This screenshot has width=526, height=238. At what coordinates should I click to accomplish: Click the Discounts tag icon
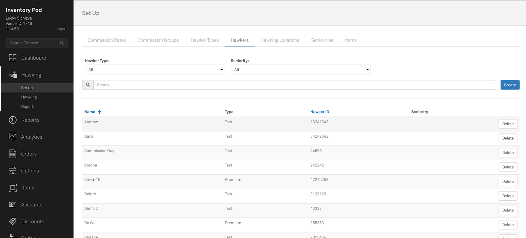tap(12, 222)
